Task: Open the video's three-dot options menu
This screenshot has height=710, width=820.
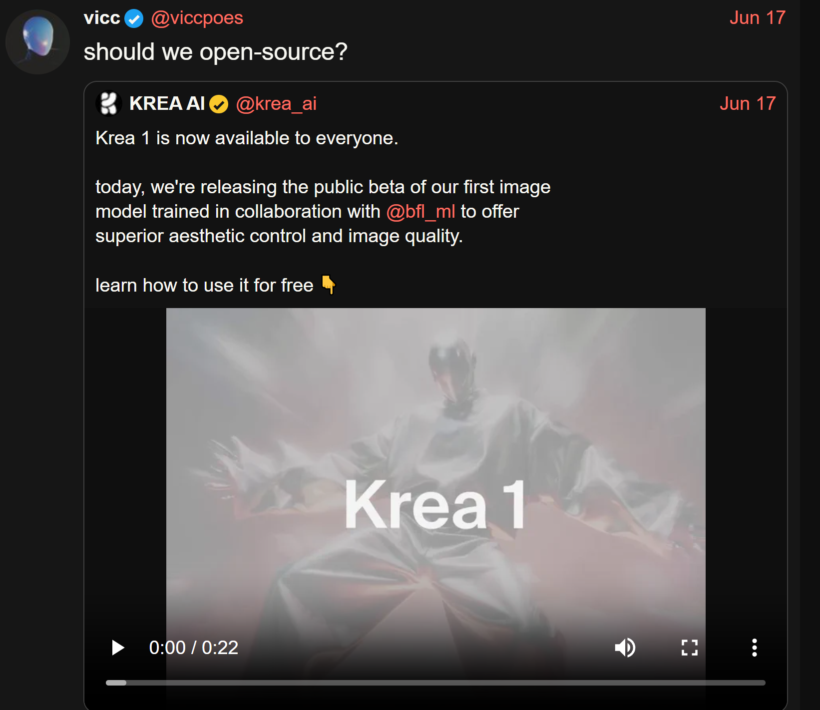Action: 754,648
